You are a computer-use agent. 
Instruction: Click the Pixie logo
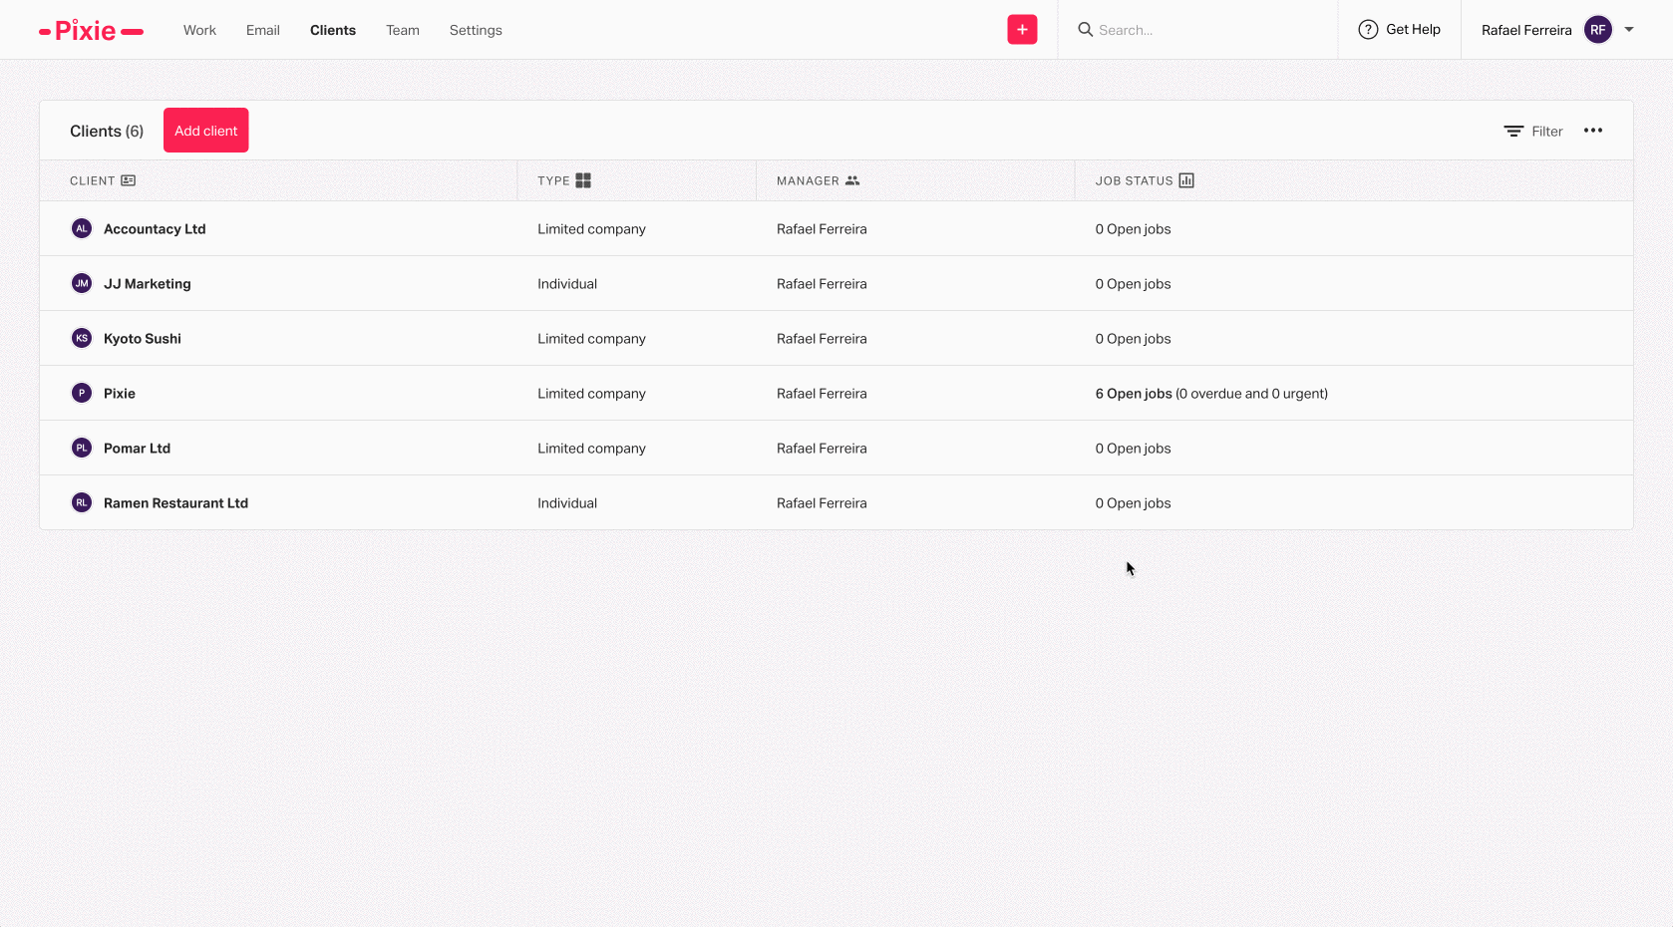(91, 31)
